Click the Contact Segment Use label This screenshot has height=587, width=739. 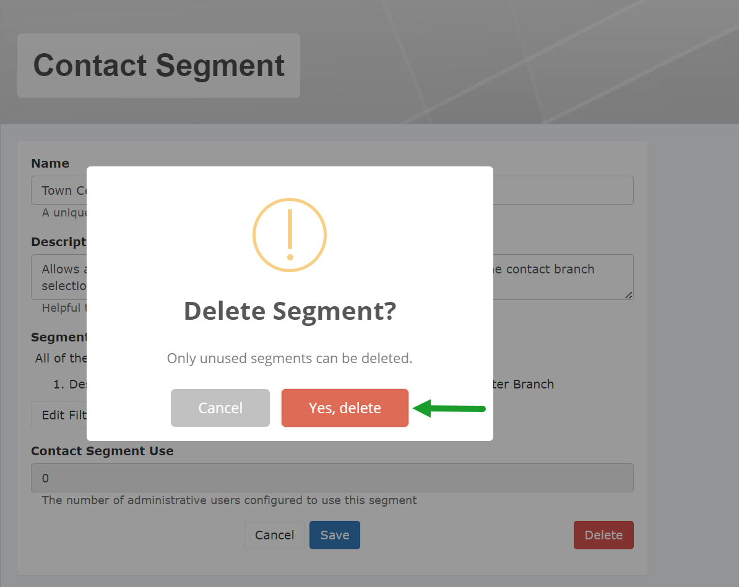point(103,451)
